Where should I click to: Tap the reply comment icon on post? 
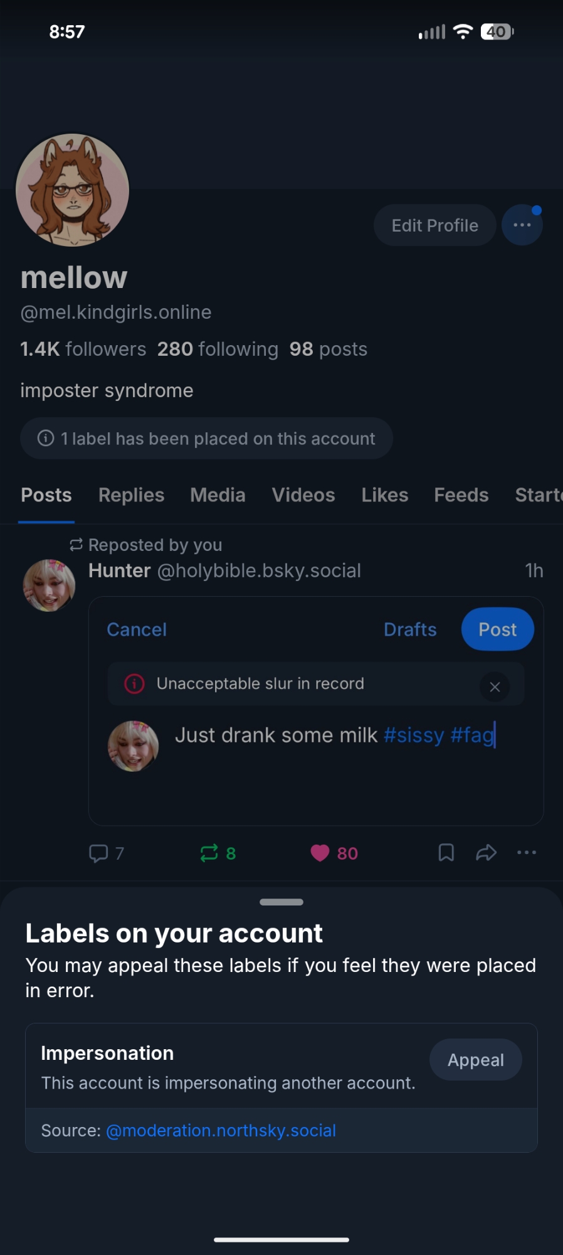(x=98, y=853)
